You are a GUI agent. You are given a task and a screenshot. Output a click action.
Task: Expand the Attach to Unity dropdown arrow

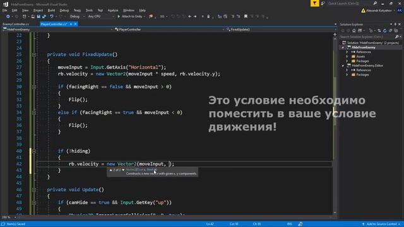tap(145, 16)
